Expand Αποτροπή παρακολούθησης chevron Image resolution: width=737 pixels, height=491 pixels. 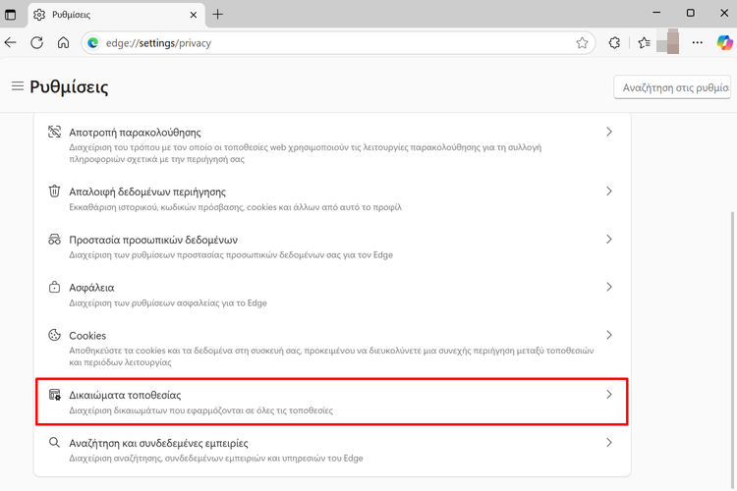pyautogui.click(x=609, y=132)
